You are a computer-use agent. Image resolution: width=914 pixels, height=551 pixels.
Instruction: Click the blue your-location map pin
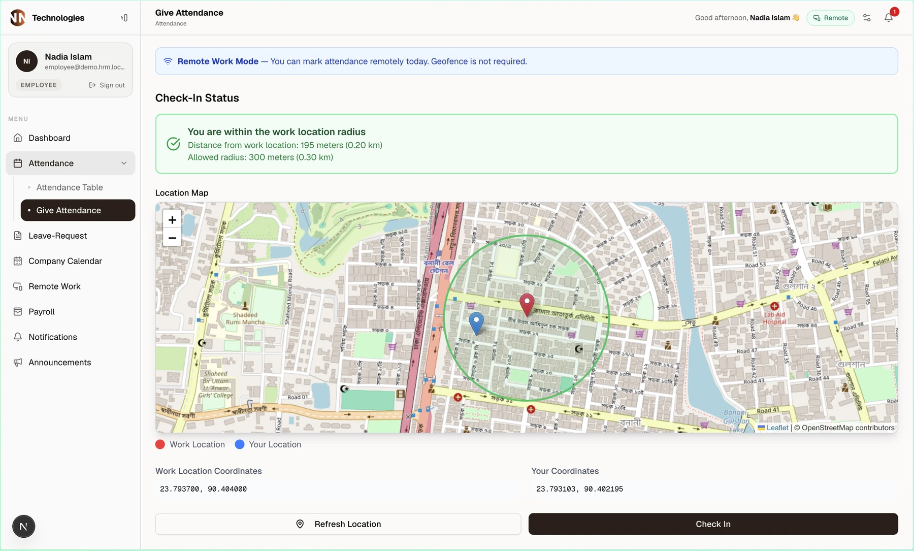[476, 323]
